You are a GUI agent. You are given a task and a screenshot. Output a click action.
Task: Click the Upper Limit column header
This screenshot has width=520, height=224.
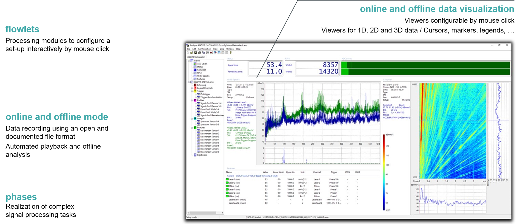click(x=290, y=172)
